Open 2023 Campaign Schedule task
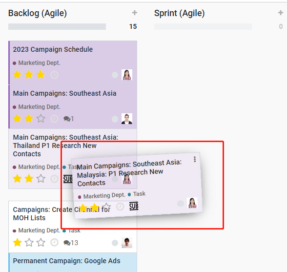Image resolution: width=287 pixels, height=272 pixels. [x=53, y=49]
